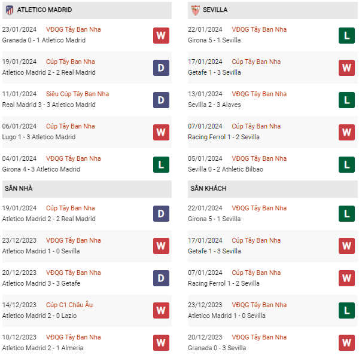Click W badge for Granada 0-3 Sevilla
This screenshot has height=355, width=359.
[346, 342]
